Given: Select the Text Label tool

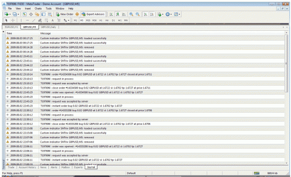Looking at the screenshot, I should (59, 20).
